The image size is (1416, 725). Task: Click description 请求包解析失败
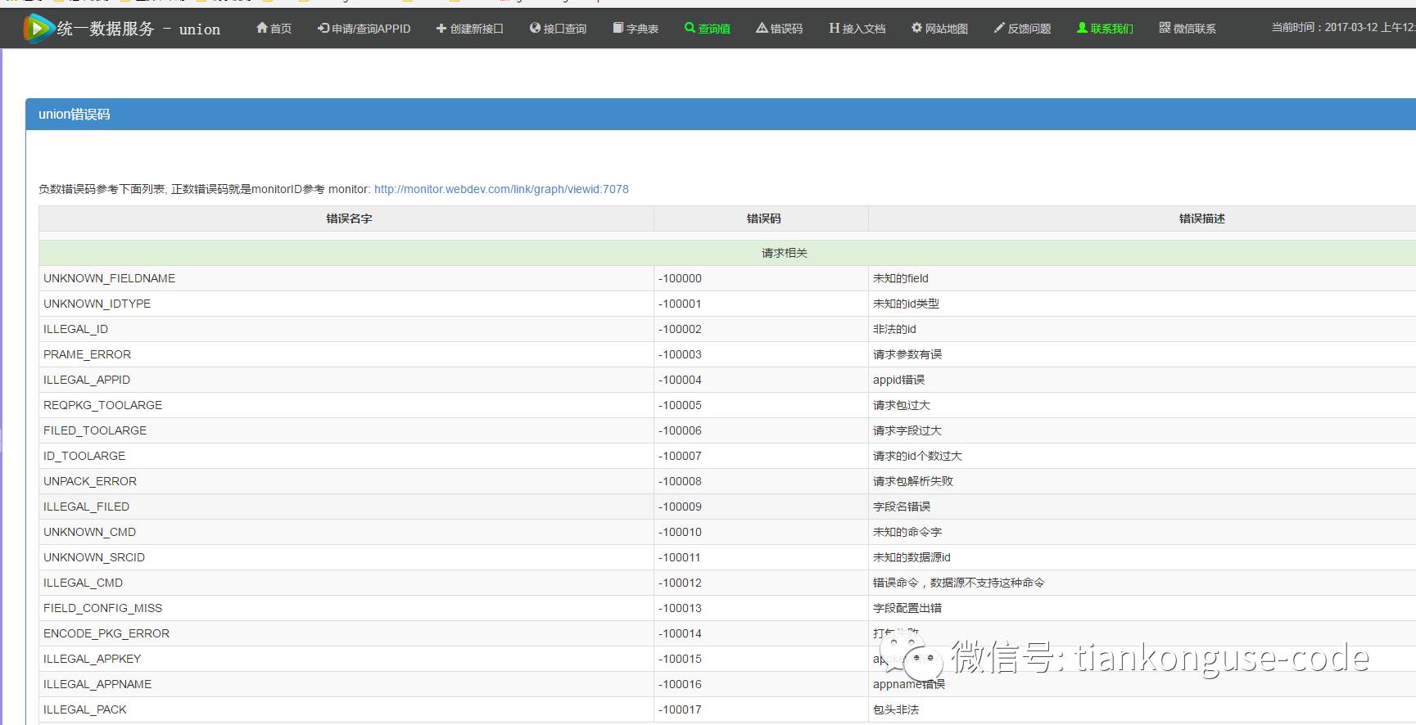913,481
